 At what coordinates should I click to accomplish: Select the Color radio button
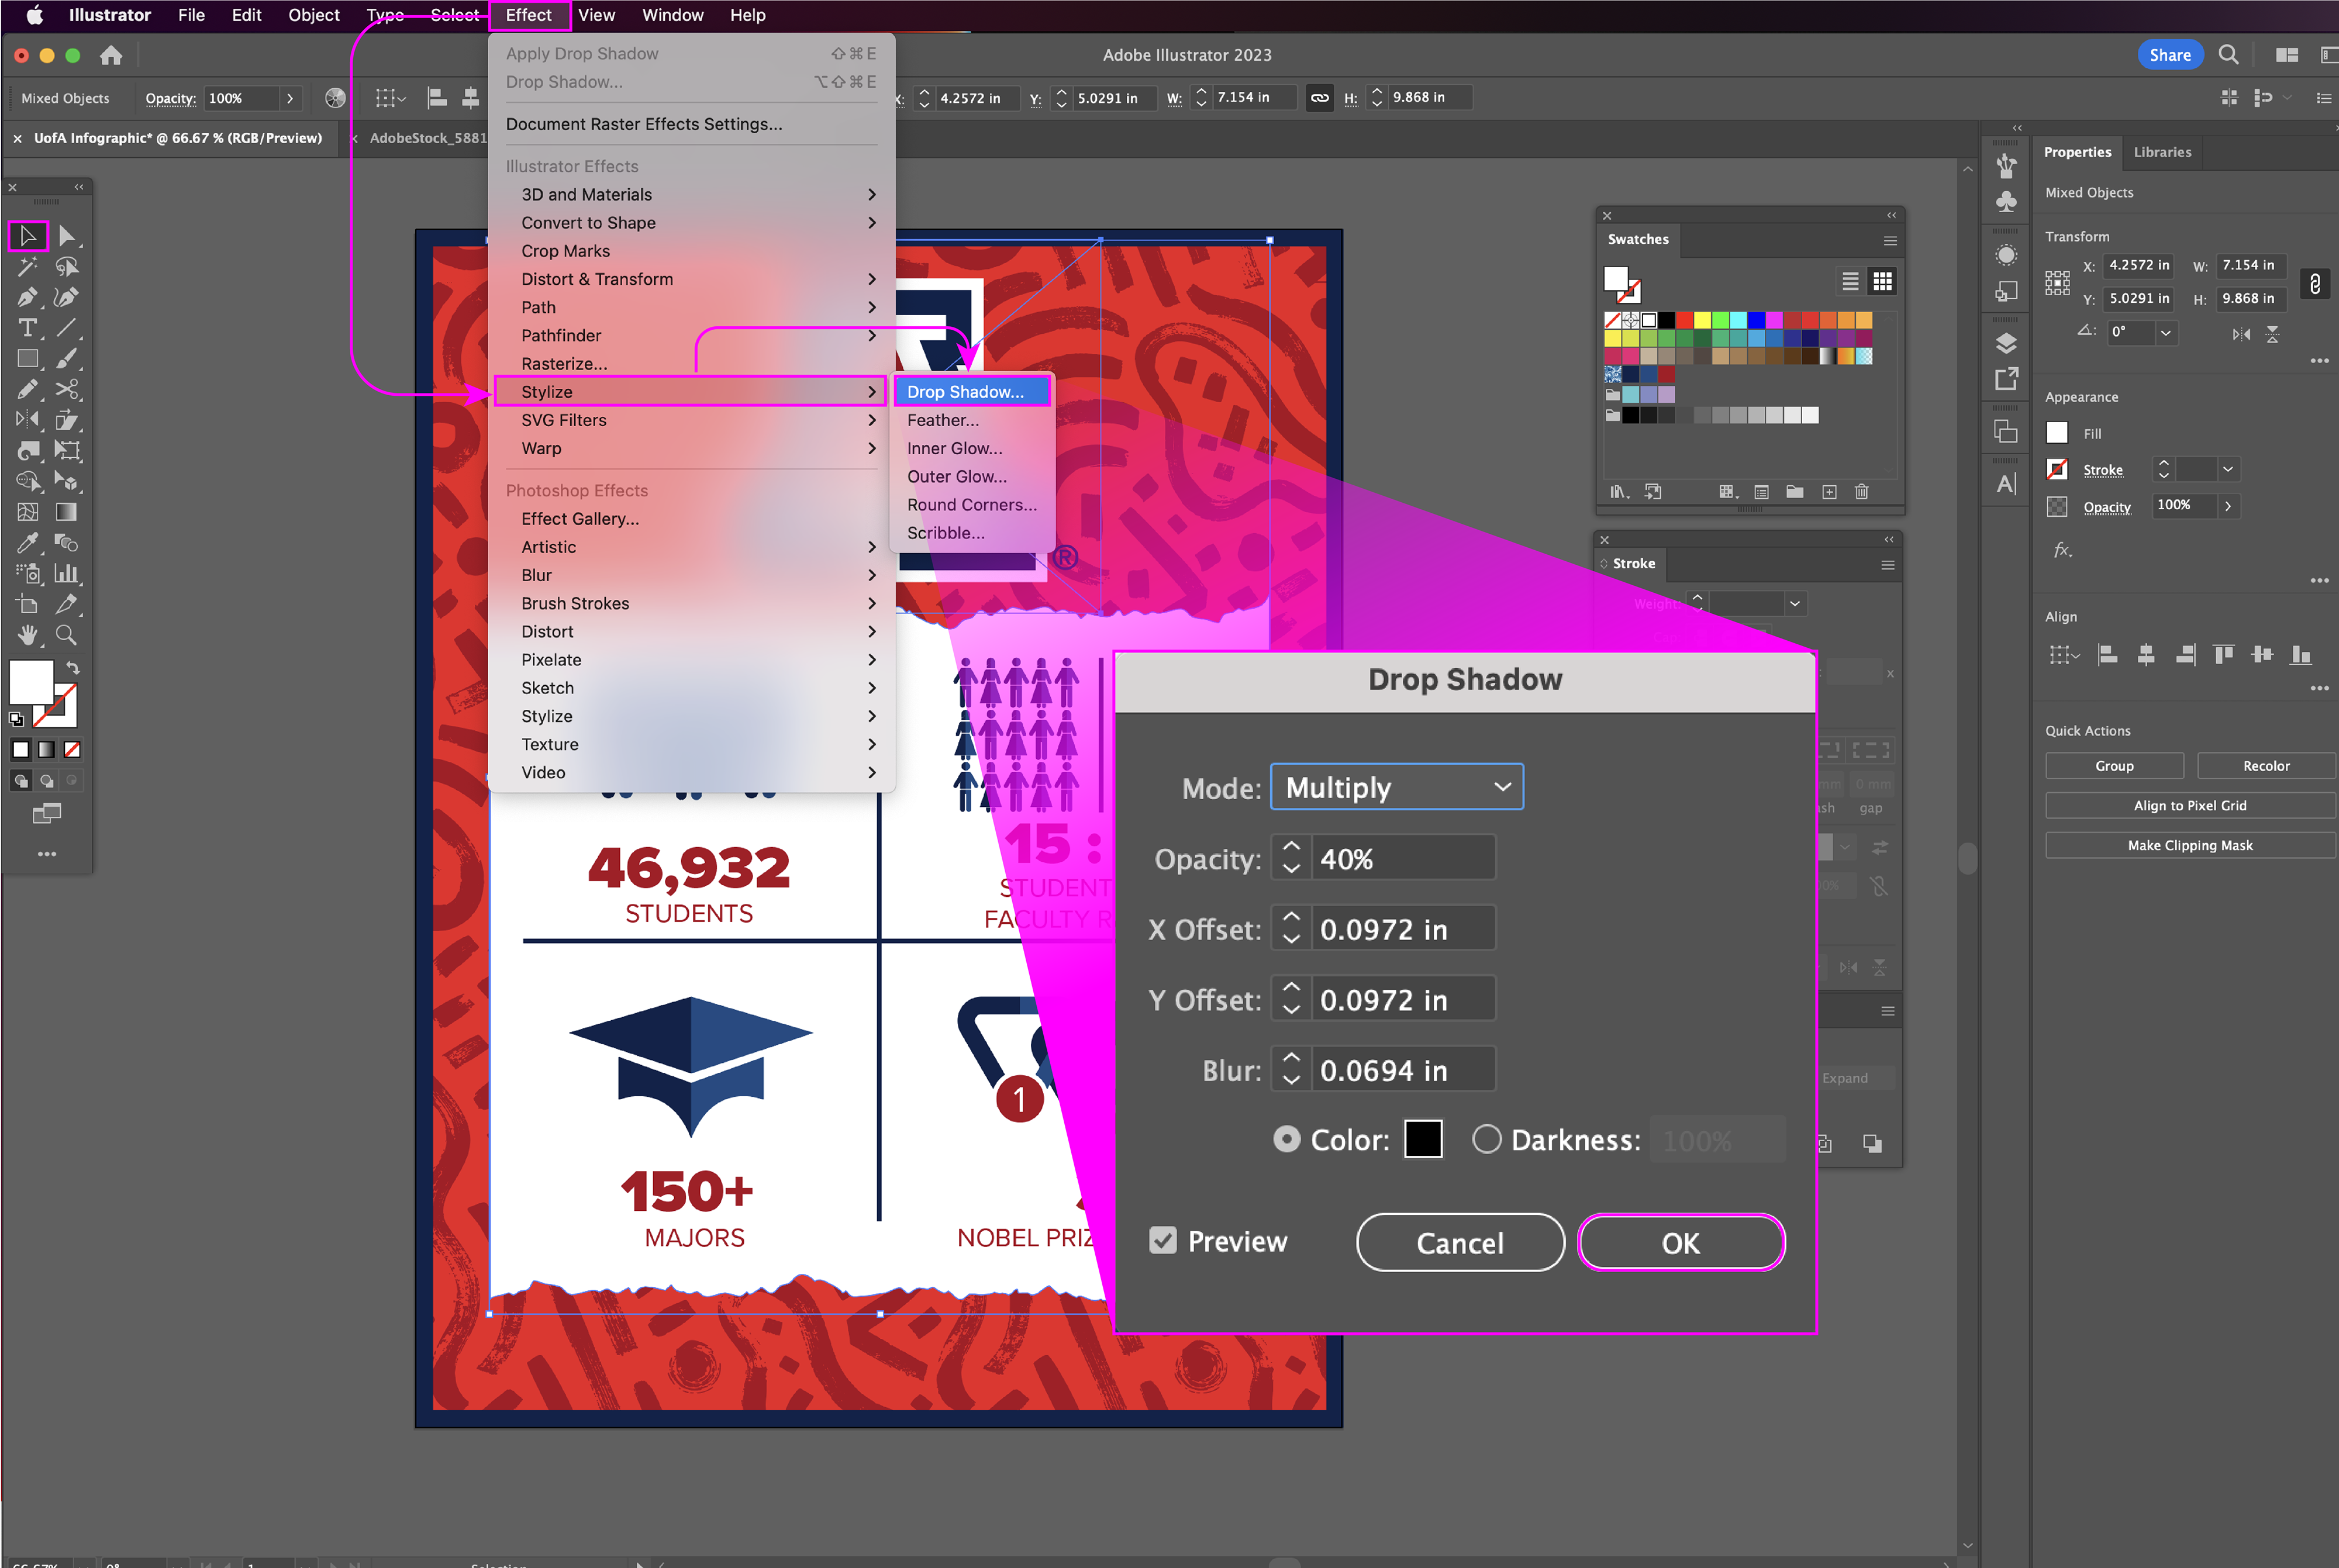tap(1287, 1139)
